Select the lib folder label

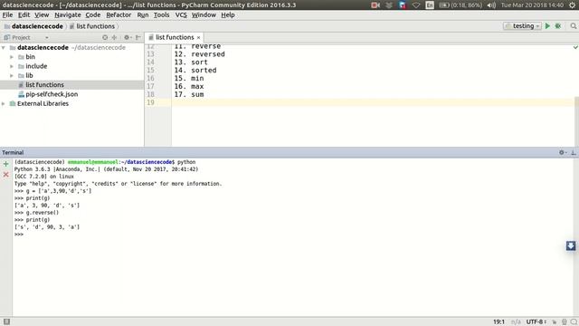29,75
